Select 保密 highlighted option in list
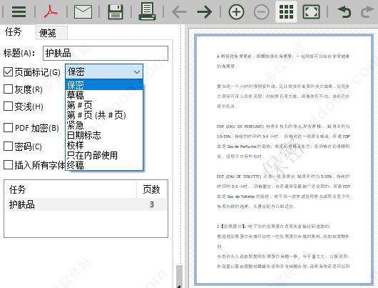 [x=104, y=85]
